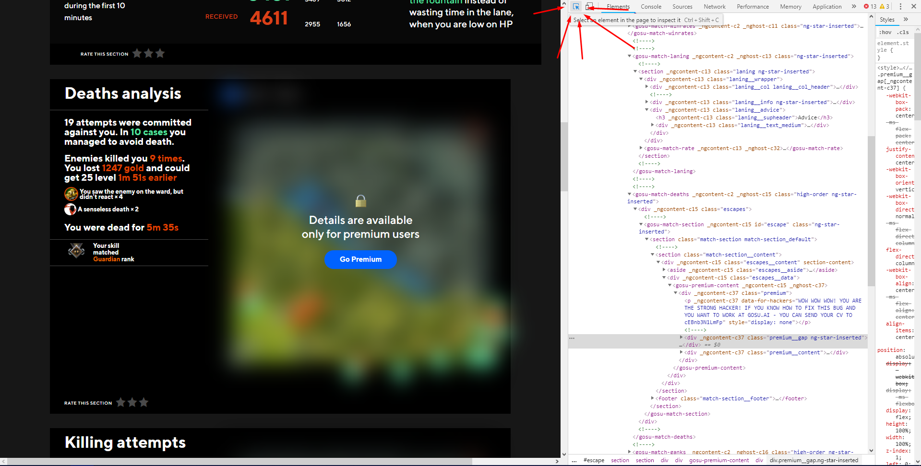
Task: Give the laning section three stars
Action: tap(160, 53)
